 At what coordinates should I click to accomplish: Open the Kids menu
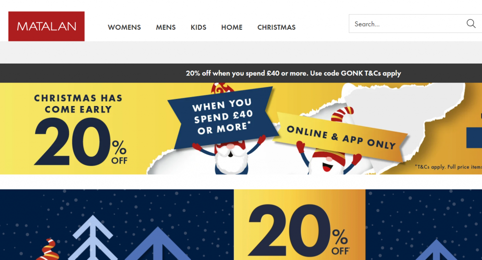198,27
